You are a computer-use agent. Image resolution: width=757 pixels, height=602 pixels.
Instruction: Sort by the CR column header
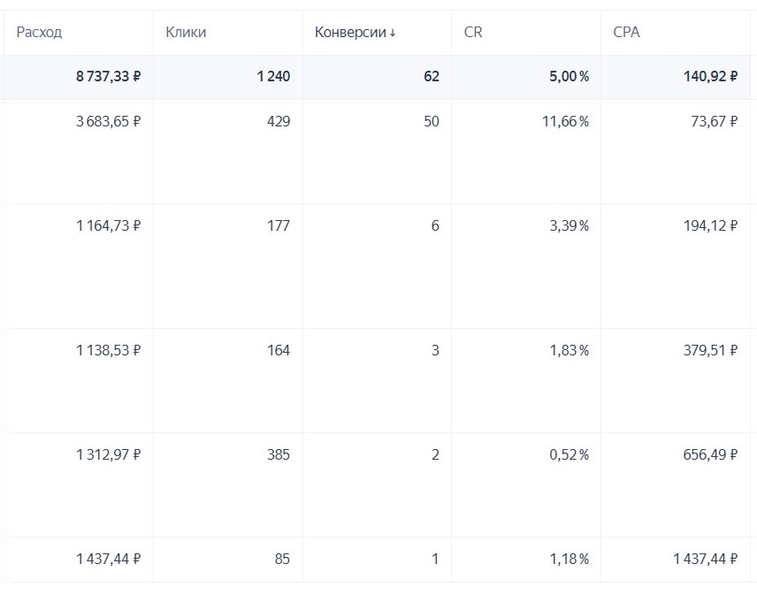point(473,33)
